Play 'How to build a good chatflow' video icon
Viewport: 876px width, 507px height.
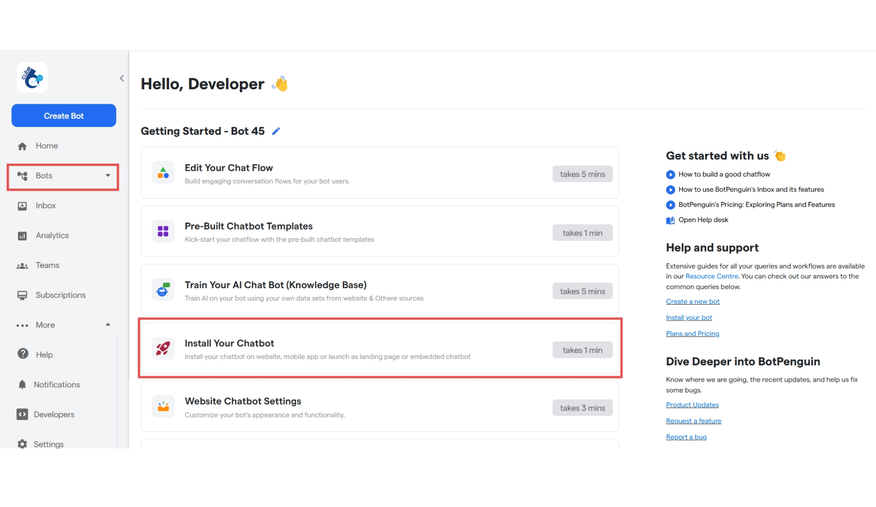pyautogui.click(x=670, y=175)
